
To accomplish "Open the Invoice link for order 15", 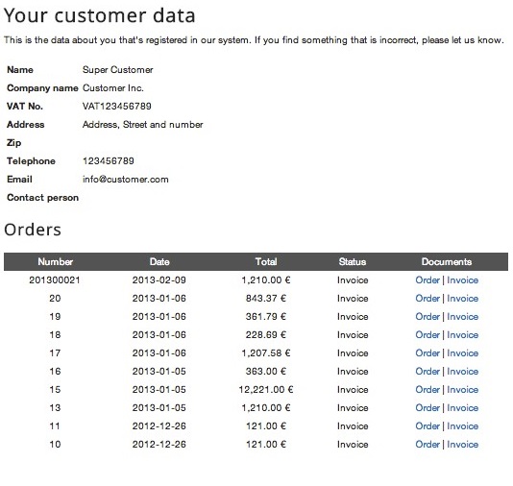I will pyautogui.click(x=463, y=390).
